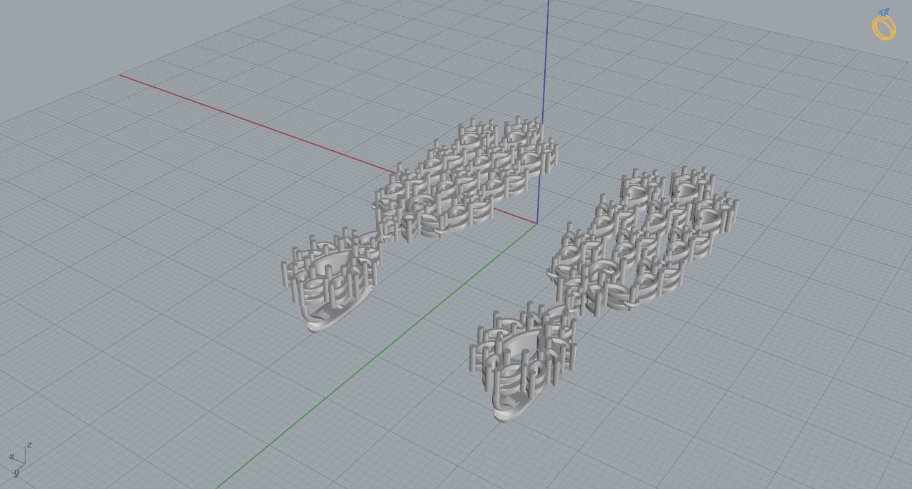Select the ring model right of the green axis
This screenshot has height=489, width=912.
(x=523, y=362)
